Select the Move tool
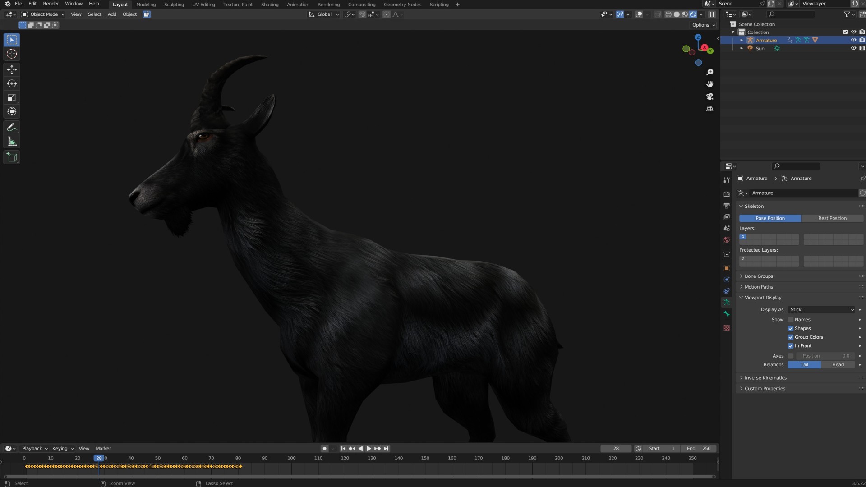 [x=12, y=69]
